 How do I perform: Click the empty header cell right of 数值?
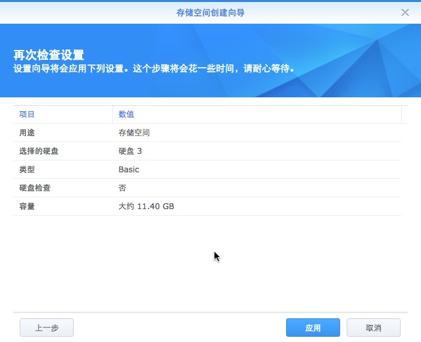click(x=404, y=114)
